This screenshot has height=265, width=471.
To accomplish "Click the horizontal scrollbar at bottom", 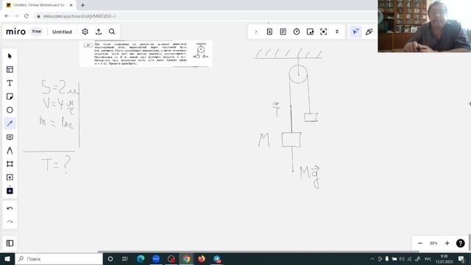I will pos(258,252).
